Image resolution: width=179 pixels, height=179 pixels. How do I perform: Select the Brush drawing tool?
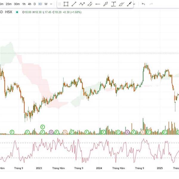pyautogui.click(x=121, y=4)
